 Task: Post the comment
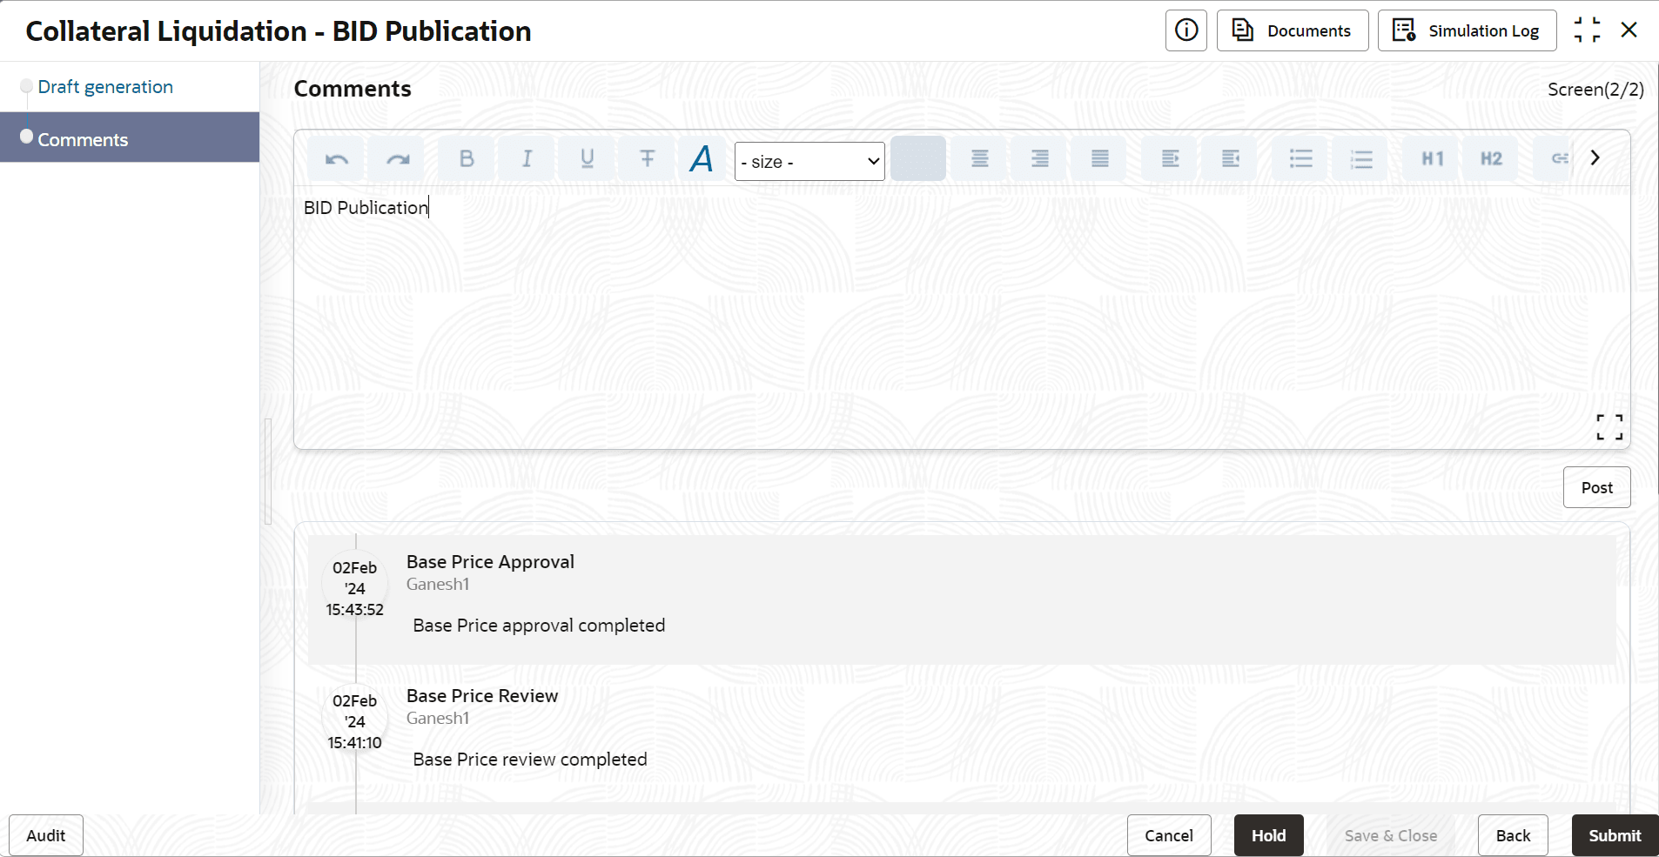pyautogui.click(x=1597, y=487)
